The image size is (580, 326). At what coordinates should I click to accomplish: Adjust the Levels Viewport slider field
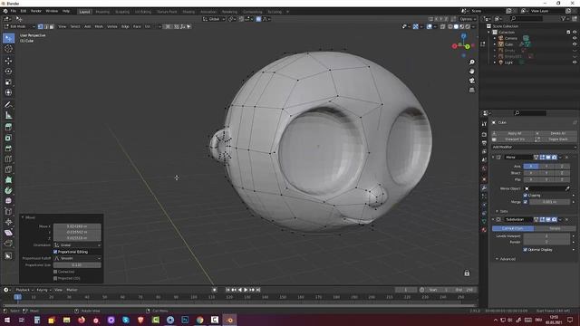[x=546, y=235]
